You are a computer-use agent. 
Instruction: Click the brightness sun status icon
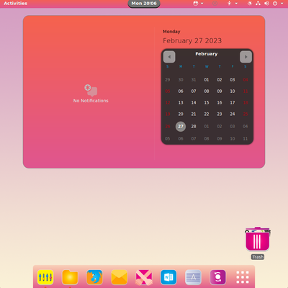[x=250, y=4]
